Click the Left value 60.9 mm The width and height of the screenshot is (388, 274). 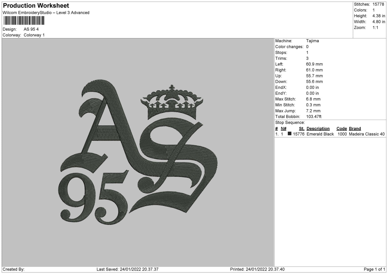314,64
